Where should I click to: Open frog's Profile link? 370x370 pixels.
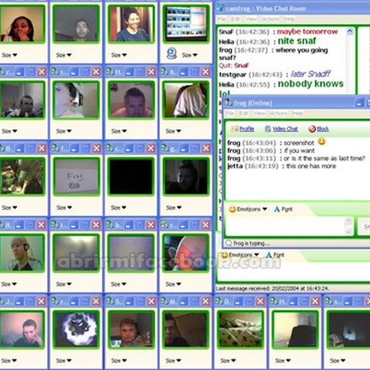point(243,129)
